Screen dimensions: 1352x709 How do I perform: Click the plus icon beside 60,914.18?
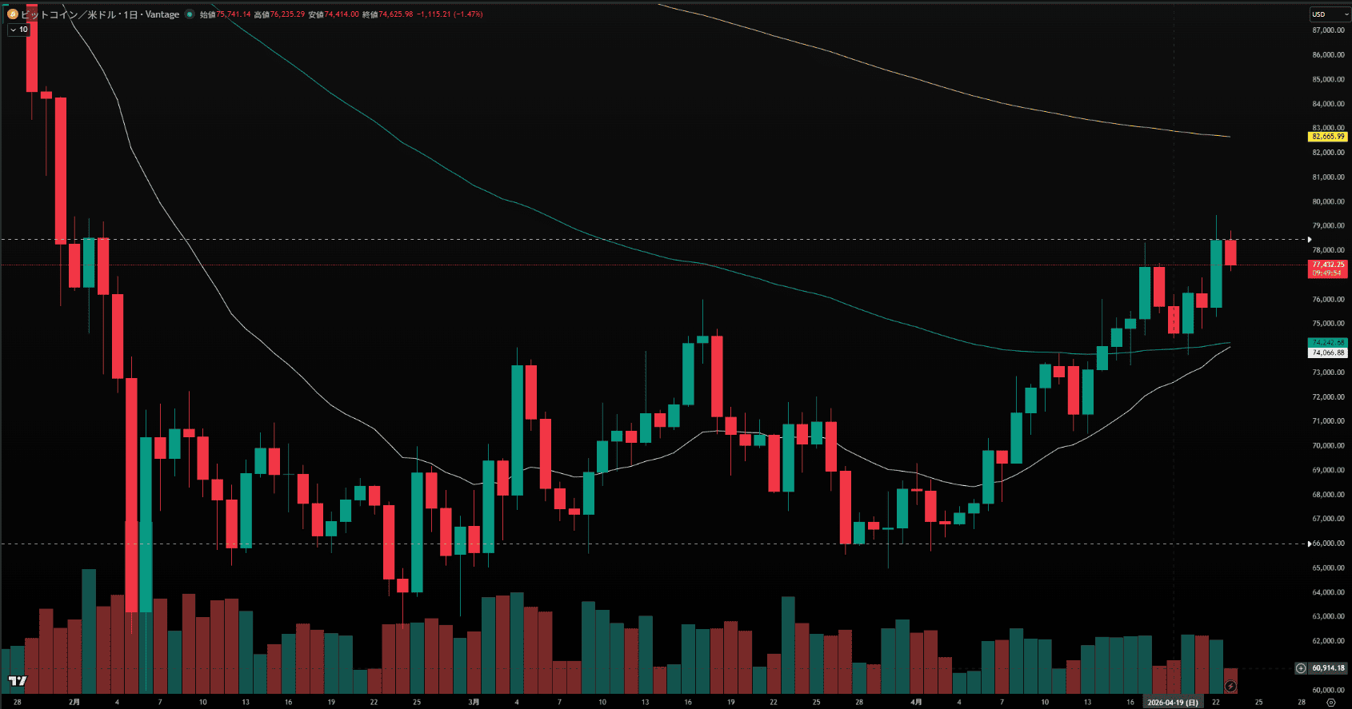point(1301,668)
